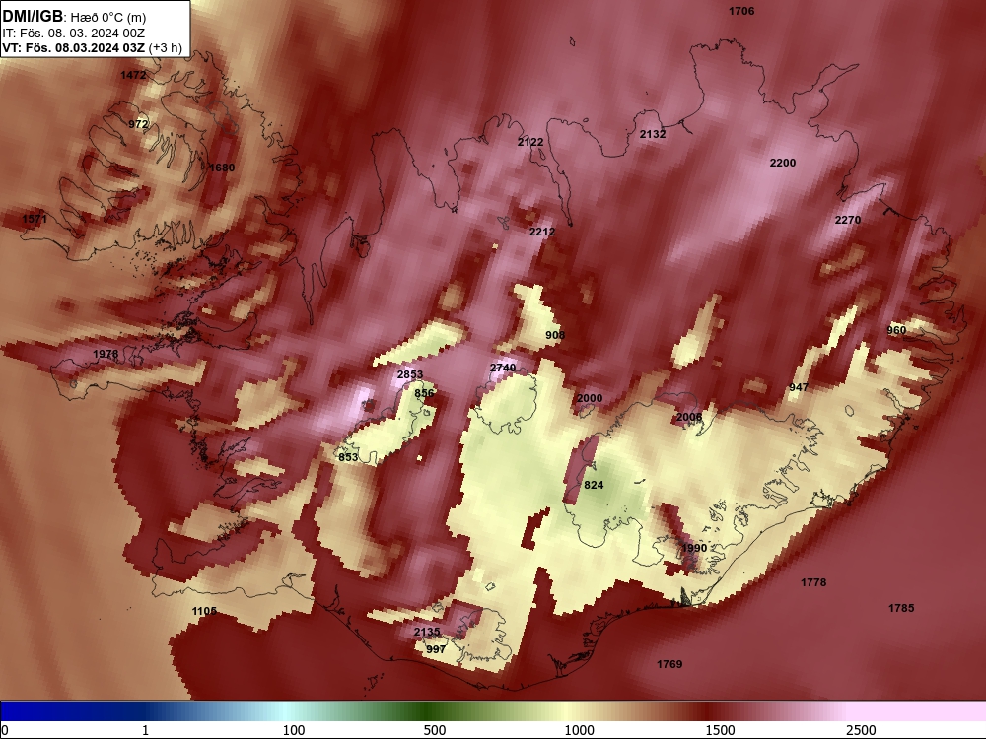986x739 pixels.
Task: Click the 'IT: Fös. 08. 03. 2024 00Z' line
Action: coord(74,34)
